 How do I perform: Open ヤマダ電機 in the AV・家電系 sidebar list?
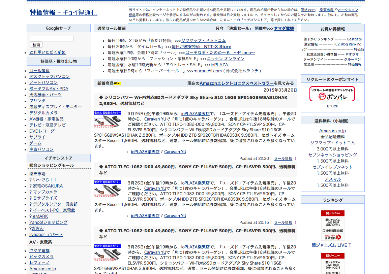click(x=39, y=250)
